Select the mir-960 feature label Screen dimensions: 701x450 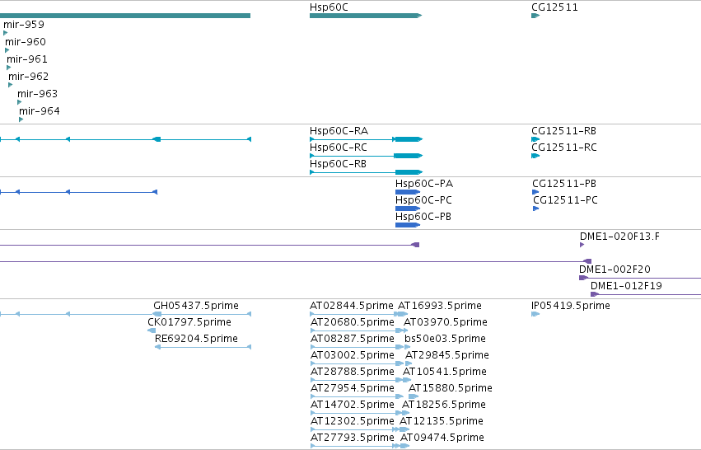pos(26,42)
